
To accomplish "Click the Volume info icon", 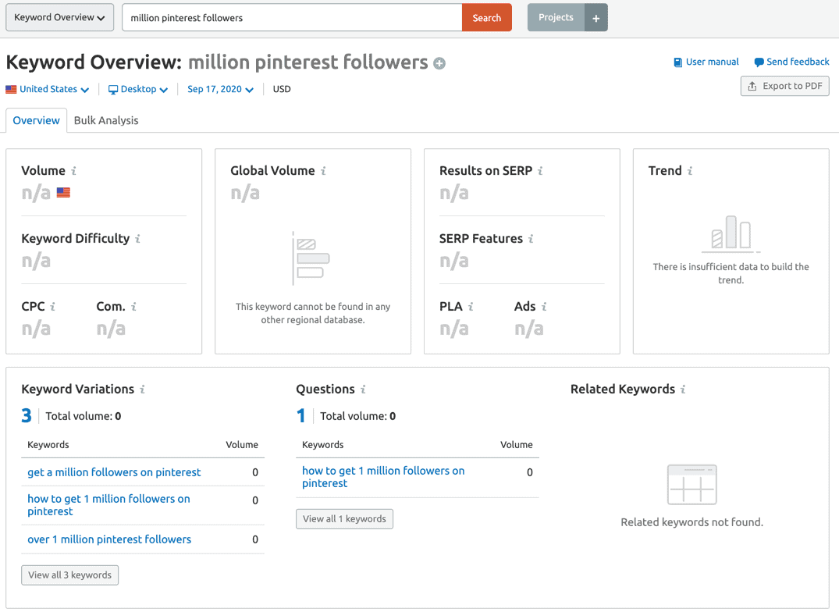I will coord(74,171).
